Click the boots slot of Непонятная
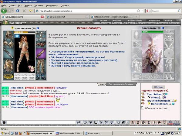 pyautogui.click(x=41, y=76)
